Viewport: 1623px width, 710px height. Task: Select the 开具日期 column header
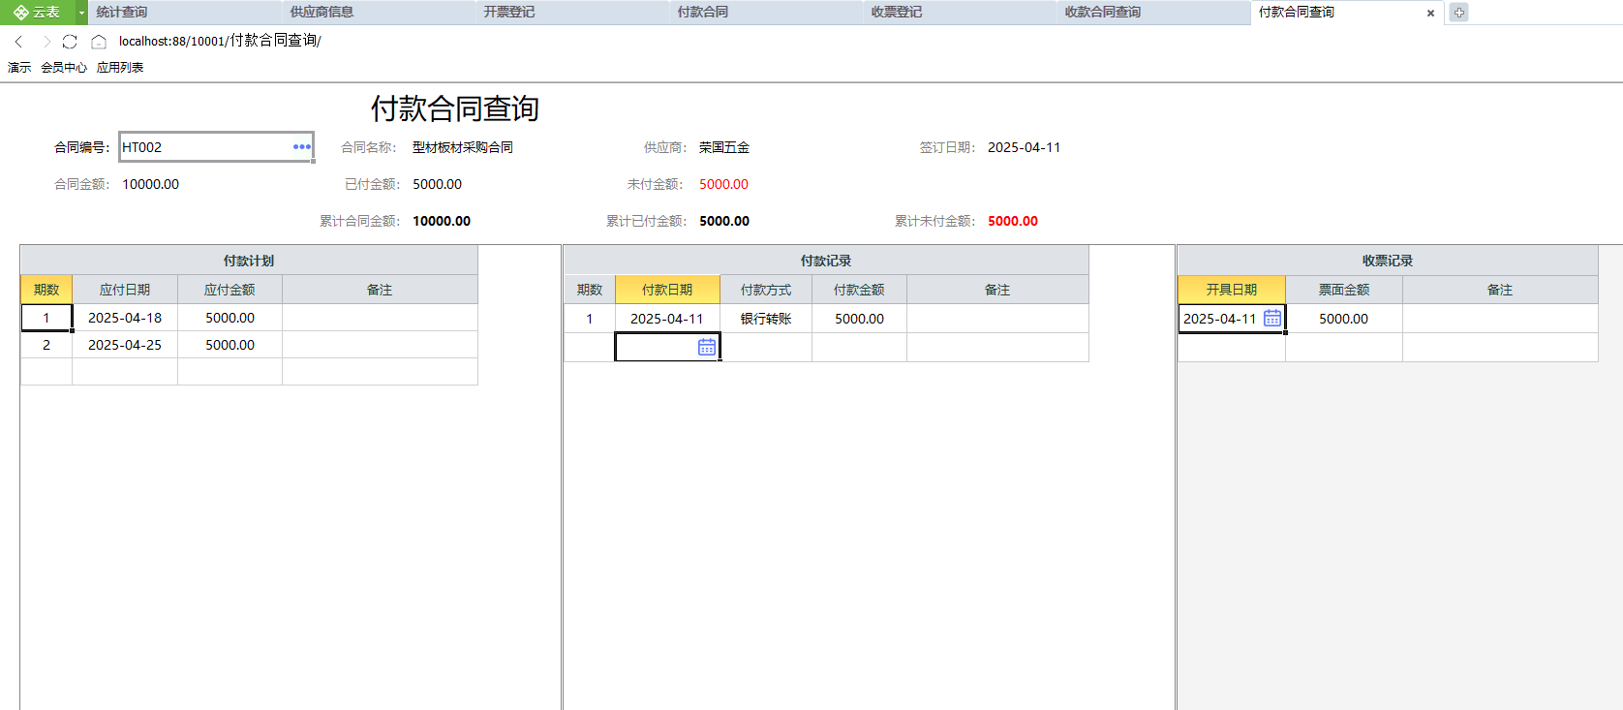tap(1232, 290)
